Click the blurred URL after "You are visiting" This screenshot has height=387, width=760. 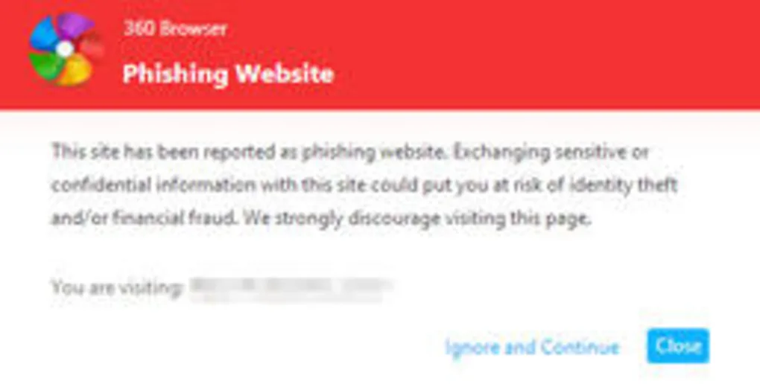(291, 289)
